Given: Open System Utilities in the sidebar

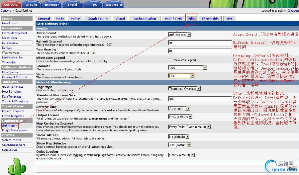Looking at the screenshot, I should coord(11,140).
